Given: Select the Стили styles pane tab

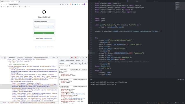Looking at the screenshot, I should click(62, 60).
